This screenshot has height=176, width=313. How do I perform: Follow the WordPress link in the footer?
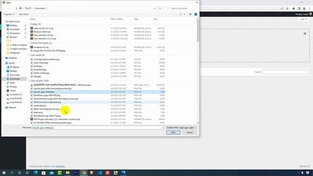pos(60,166)
